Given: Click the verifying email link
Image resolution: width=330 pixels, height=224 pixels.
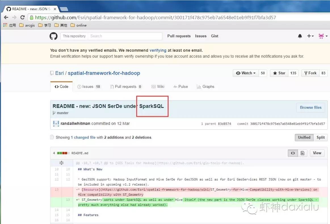Looking at the screenshot, I should (158, 50).
